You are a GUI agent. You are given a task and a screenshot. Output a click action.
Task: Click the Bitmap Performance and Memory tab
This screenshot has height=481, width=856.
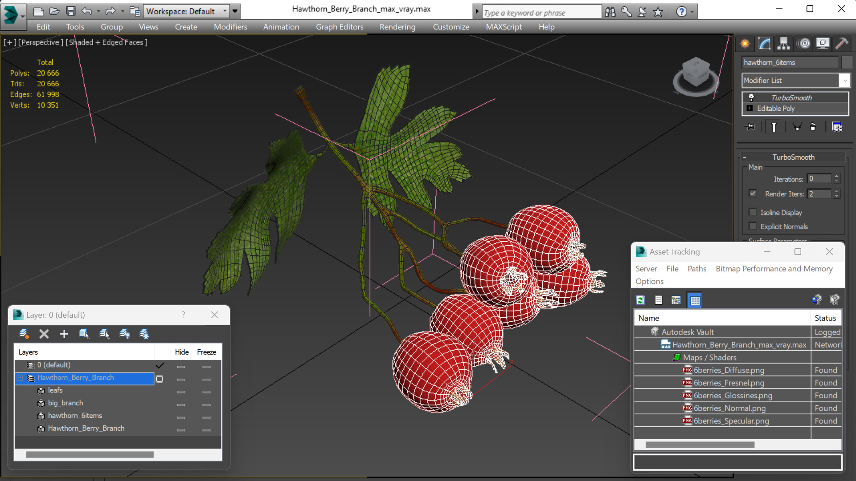pos(775,268)
